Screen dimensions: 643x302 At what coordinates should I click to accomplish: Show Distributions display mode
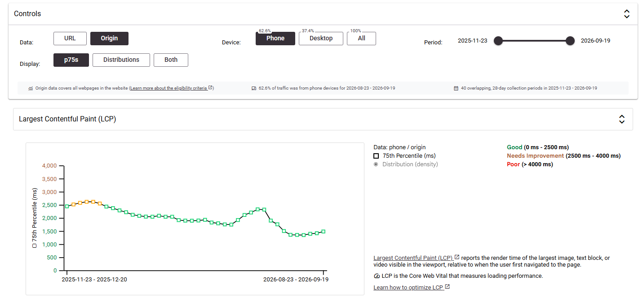pyautogui.click(x=121, y=60)
